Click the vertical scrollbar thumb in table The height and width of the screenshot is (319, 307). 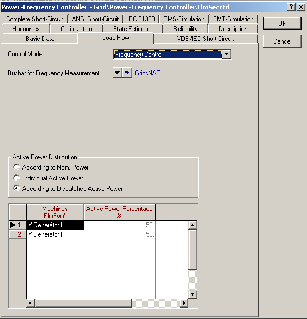193,249
